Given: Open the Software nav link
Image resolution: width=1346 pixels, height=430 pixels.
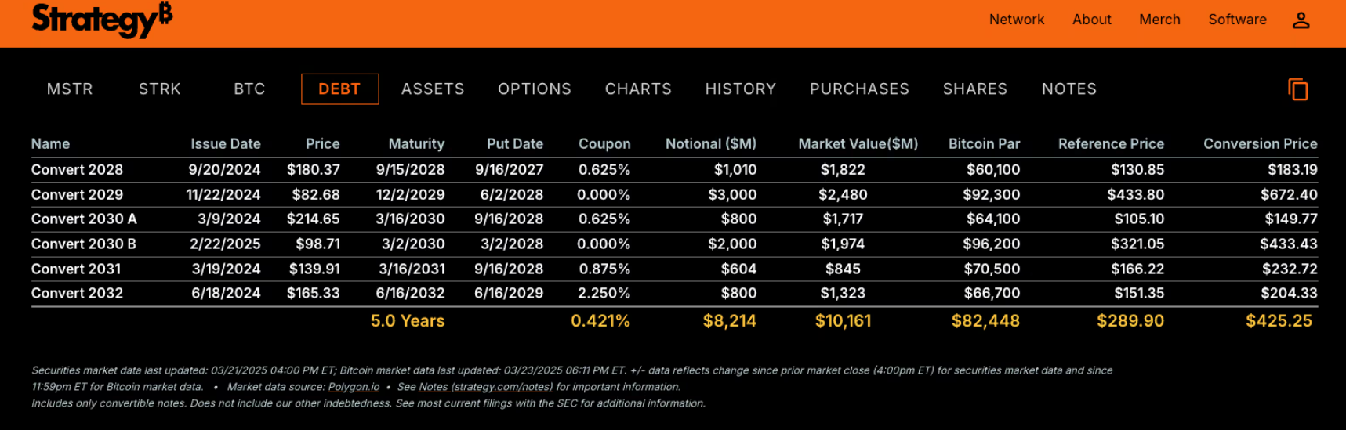Looking at the screenshot, I should (x=1237, y=20).
